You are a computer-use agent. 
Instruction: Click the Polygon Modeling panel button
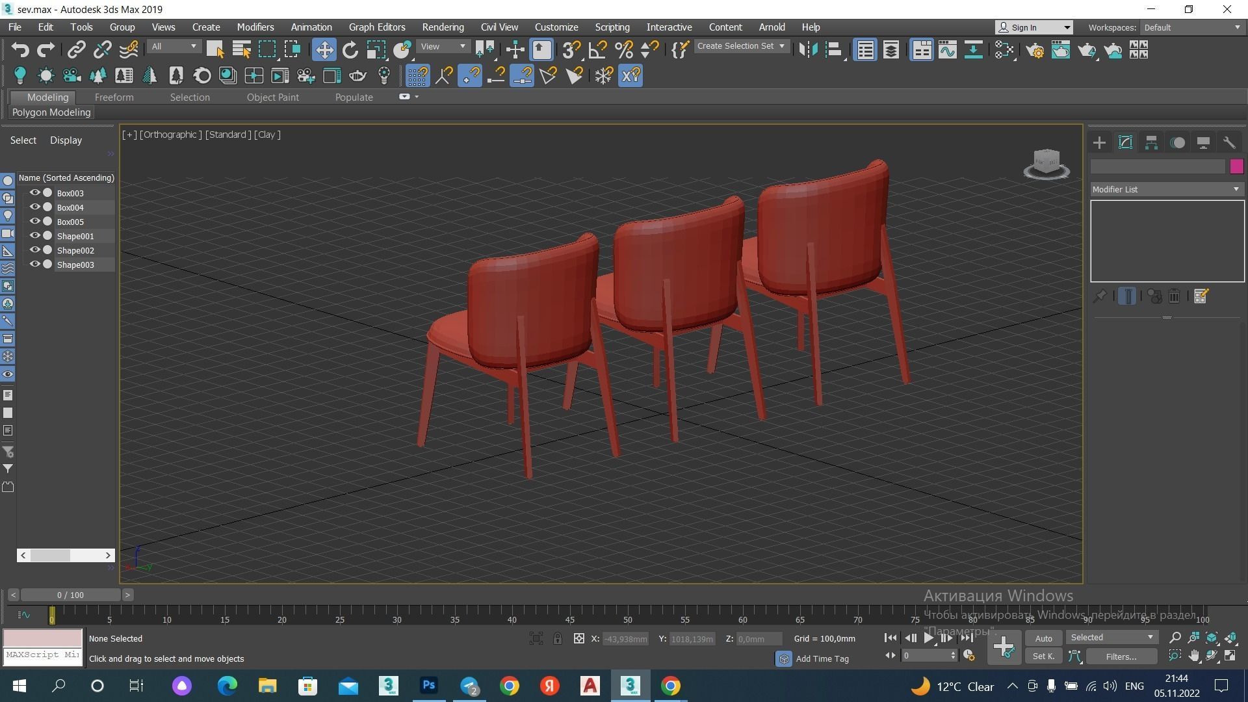(x=51, y=112)
